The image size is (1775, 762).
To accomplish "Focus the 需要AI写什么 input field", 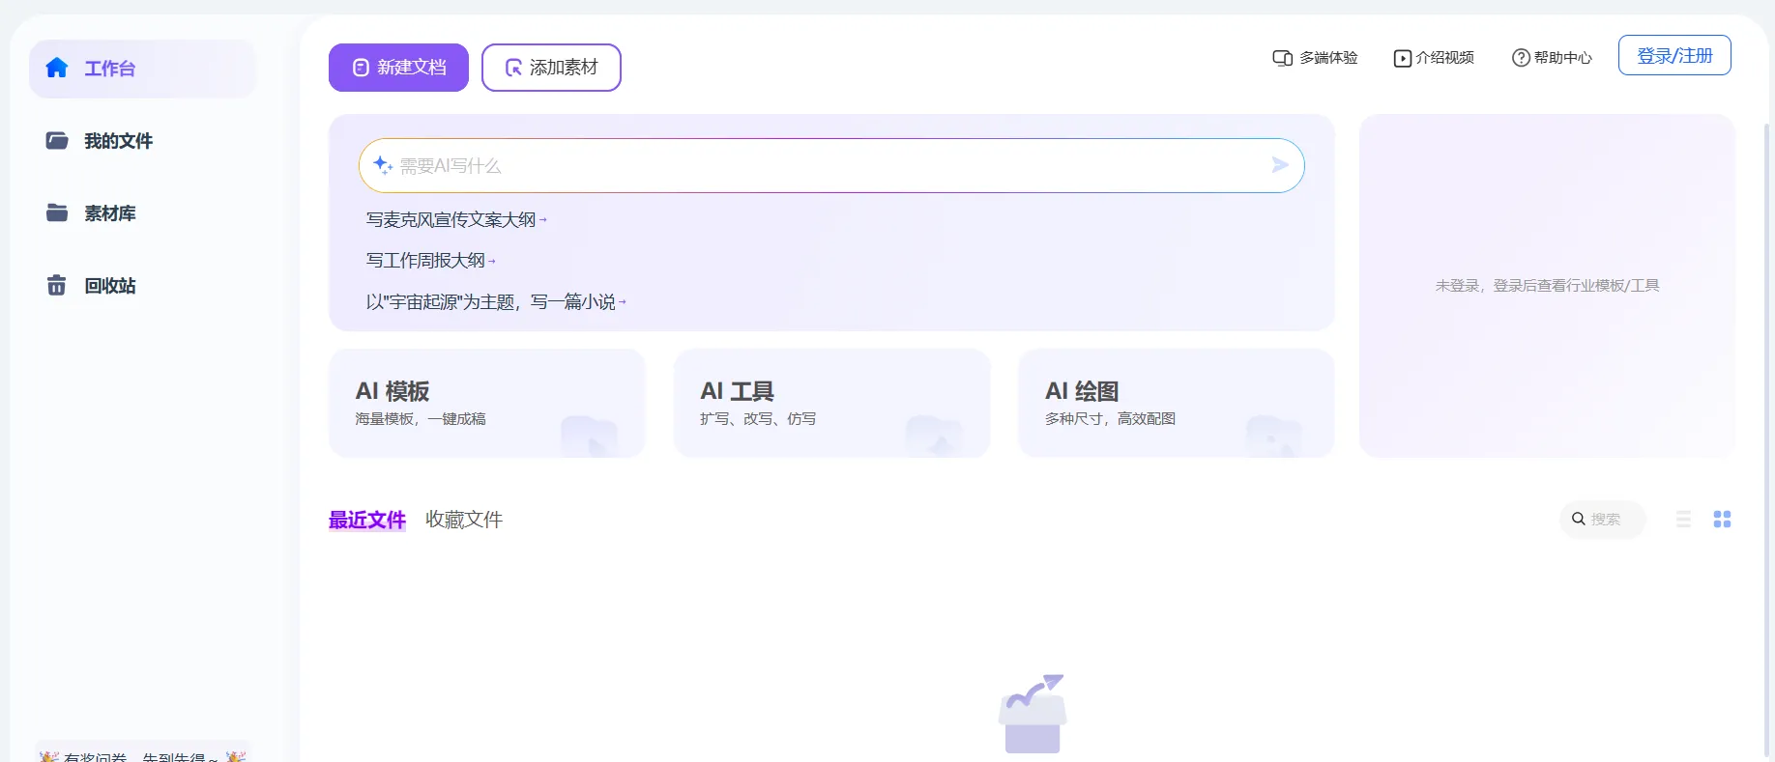I will pos(831,165).
